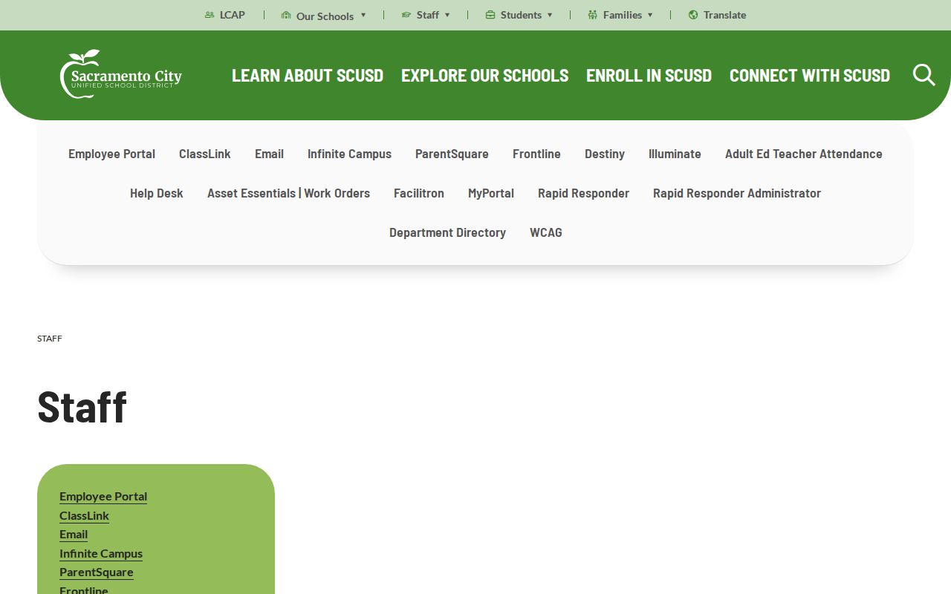Open the MyPortal link

point(491,193)
